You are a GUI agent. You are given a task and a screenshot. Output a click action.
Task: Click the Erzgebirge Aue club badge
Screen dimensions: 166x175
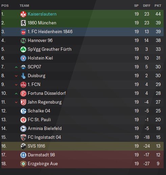coord(23,164)
